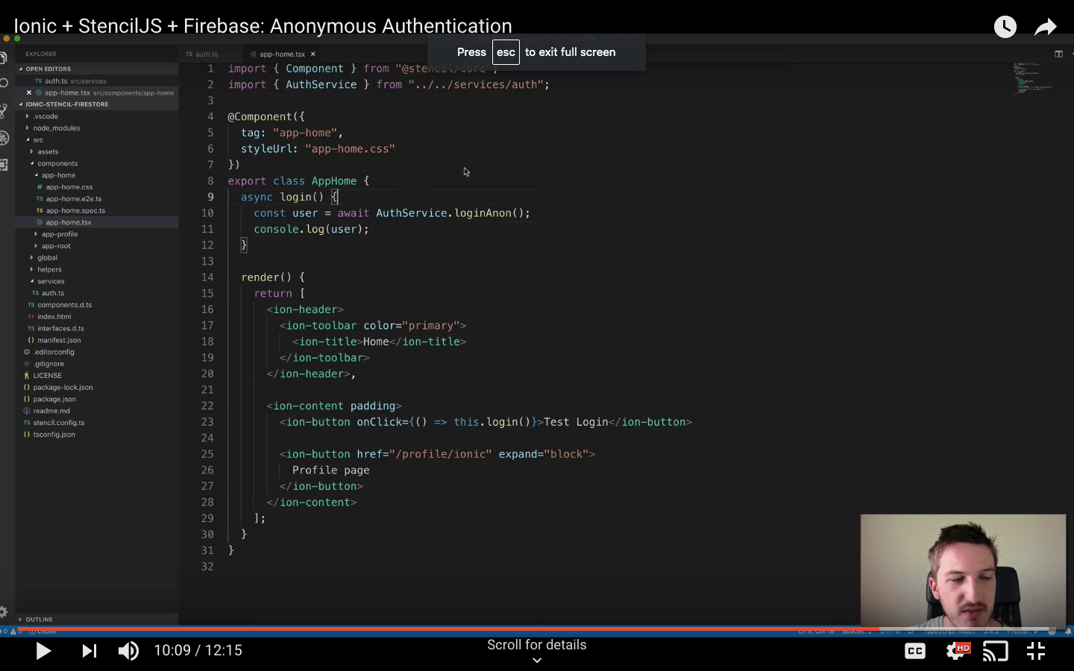
Task: Open app-home.css in the file tree
Action: [x=69, y=187]
